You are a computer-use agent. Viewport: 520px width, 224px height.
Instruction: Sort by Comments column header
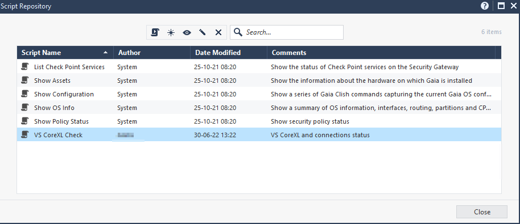coord(381,53)
